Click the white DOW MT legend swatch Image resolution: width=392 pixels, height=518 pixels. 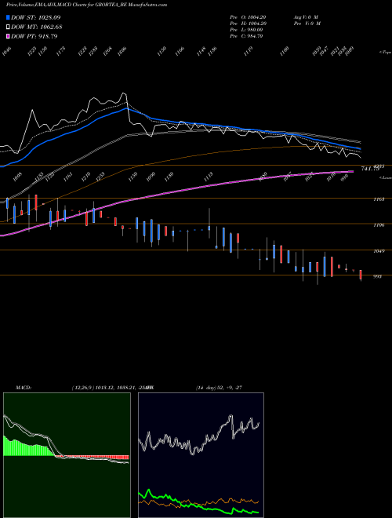tap(9, 27)
